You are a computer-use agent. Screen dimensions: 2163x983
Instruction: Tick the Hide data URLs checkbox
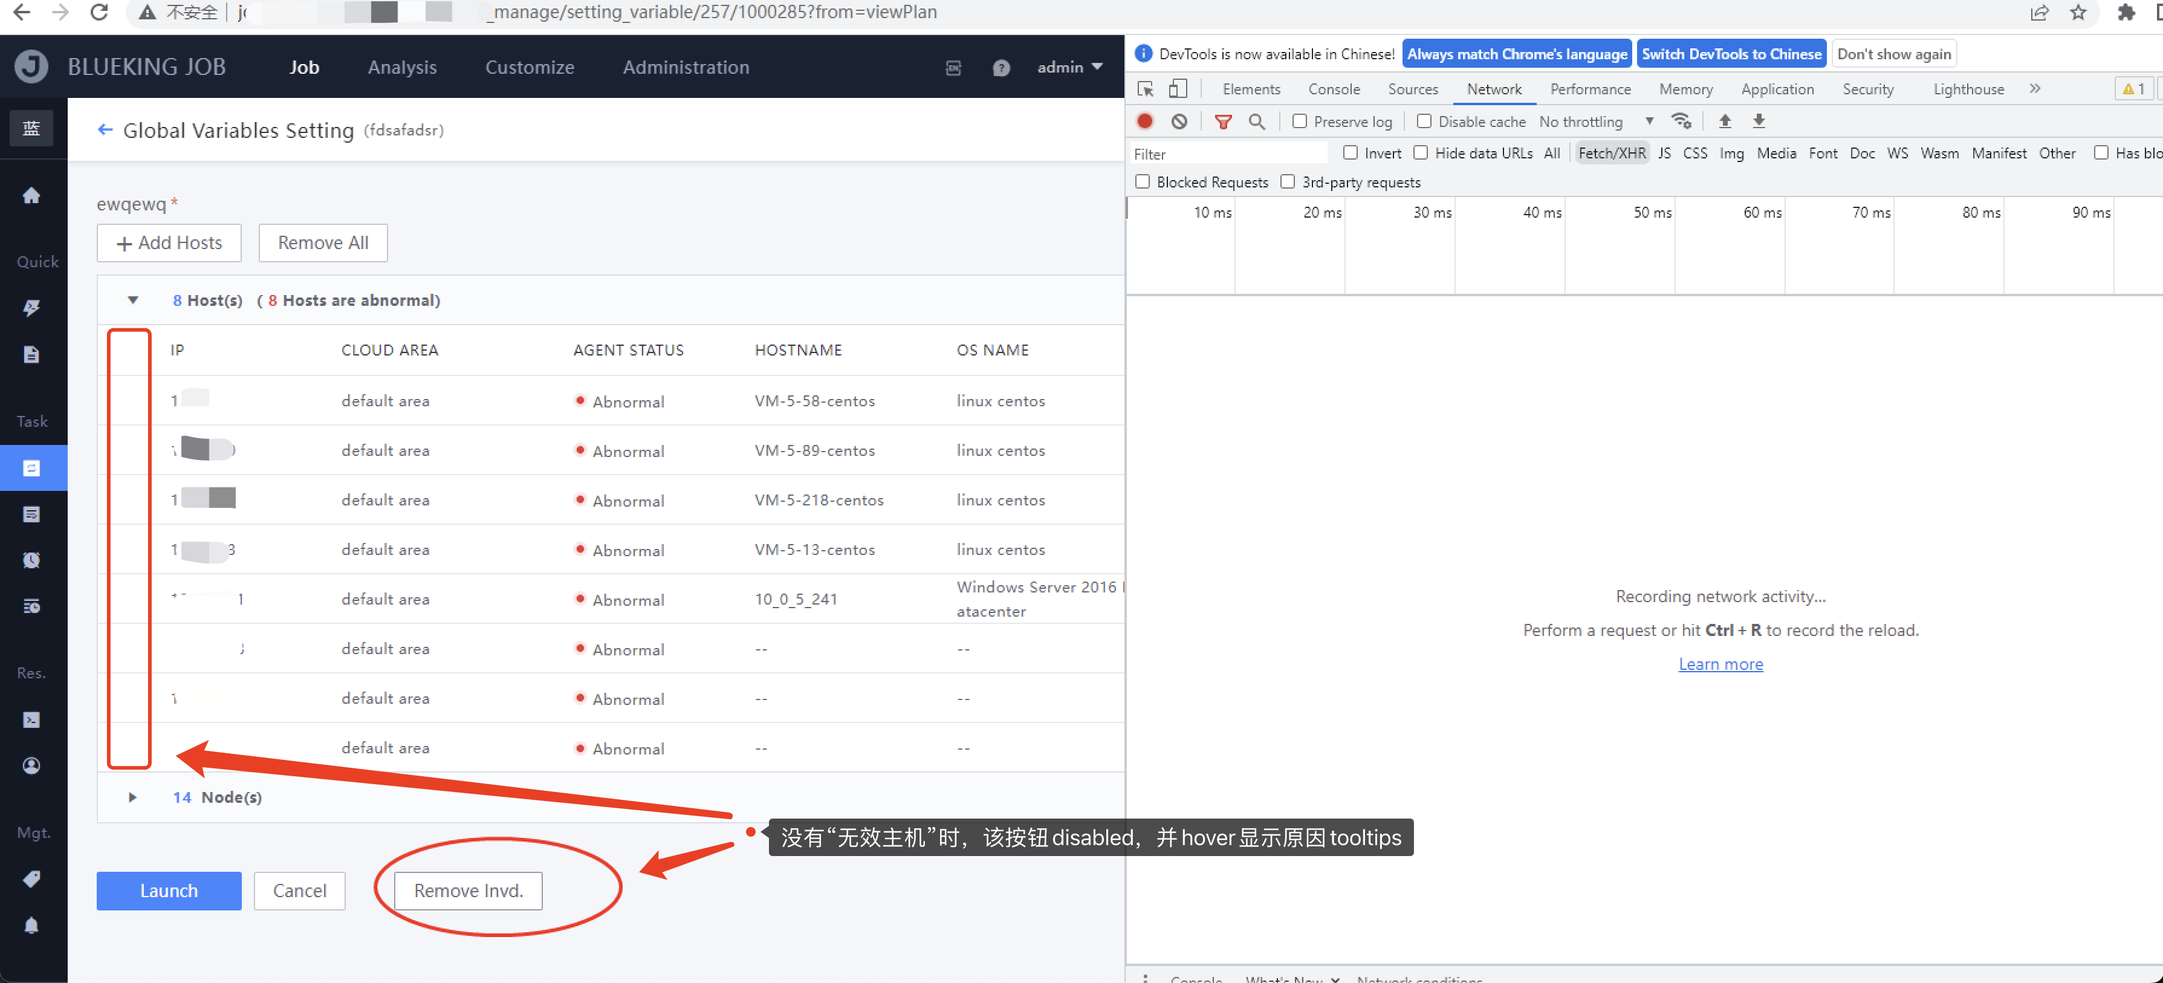point(1421,153)
